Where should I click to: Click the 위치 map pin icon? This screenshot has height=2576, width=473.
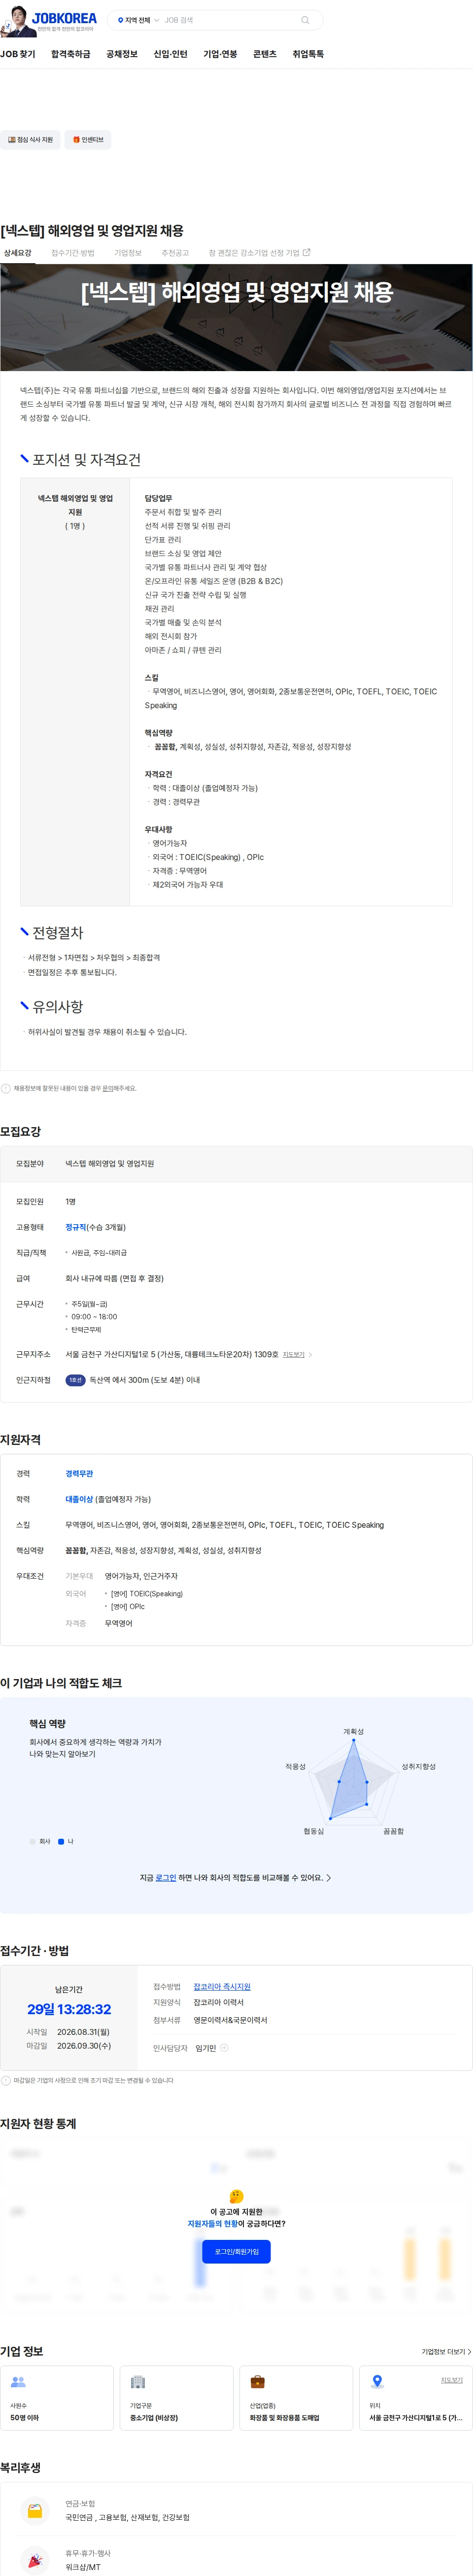click(x=377, y=2382)
